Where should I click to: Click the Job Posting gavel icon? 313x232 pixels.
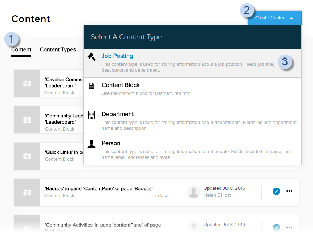point(92,56)
